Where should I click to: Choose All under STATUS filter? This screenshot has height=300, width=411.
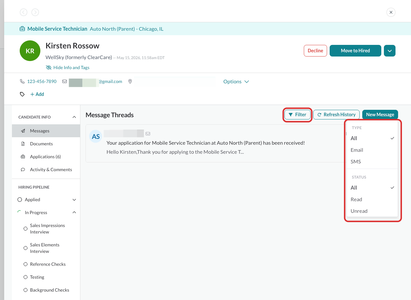pos(372,188)
